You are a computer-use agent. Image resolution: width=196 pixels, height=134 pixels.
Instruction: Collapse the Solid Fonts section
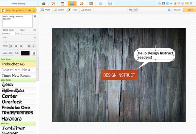pos(18,80)
